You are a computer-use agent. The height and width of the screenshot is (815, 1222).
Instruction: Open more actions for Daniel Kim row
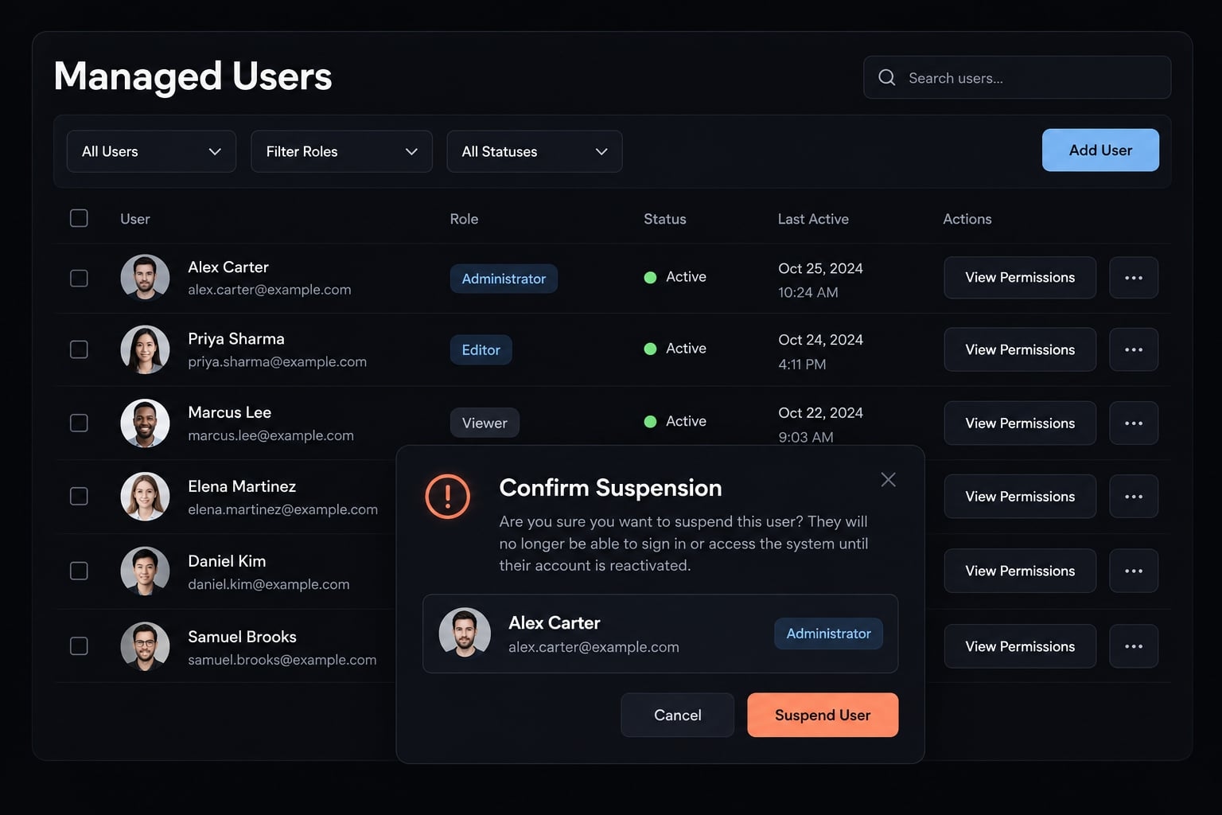click(1134, 571)
